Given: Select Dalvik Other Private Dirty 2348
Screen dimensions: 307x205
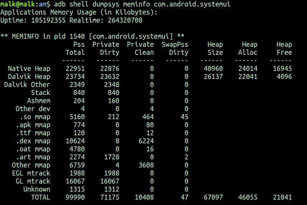Looking at the screenshot, I should coord(112,85).
